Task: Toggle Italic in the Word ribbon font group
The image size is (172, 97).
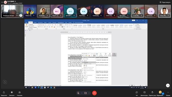Action: 40,27
